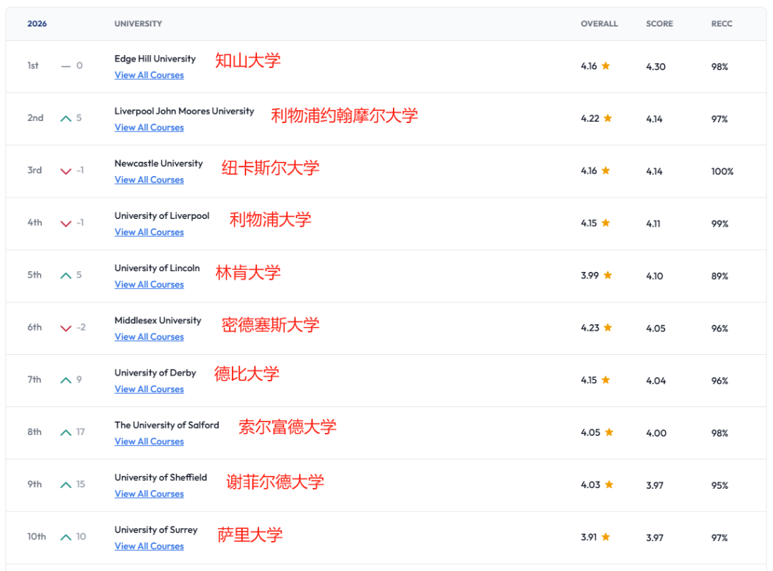This screenshot has width=773, height=571.
Task: Click the 8th rank label
Action: 34,432
